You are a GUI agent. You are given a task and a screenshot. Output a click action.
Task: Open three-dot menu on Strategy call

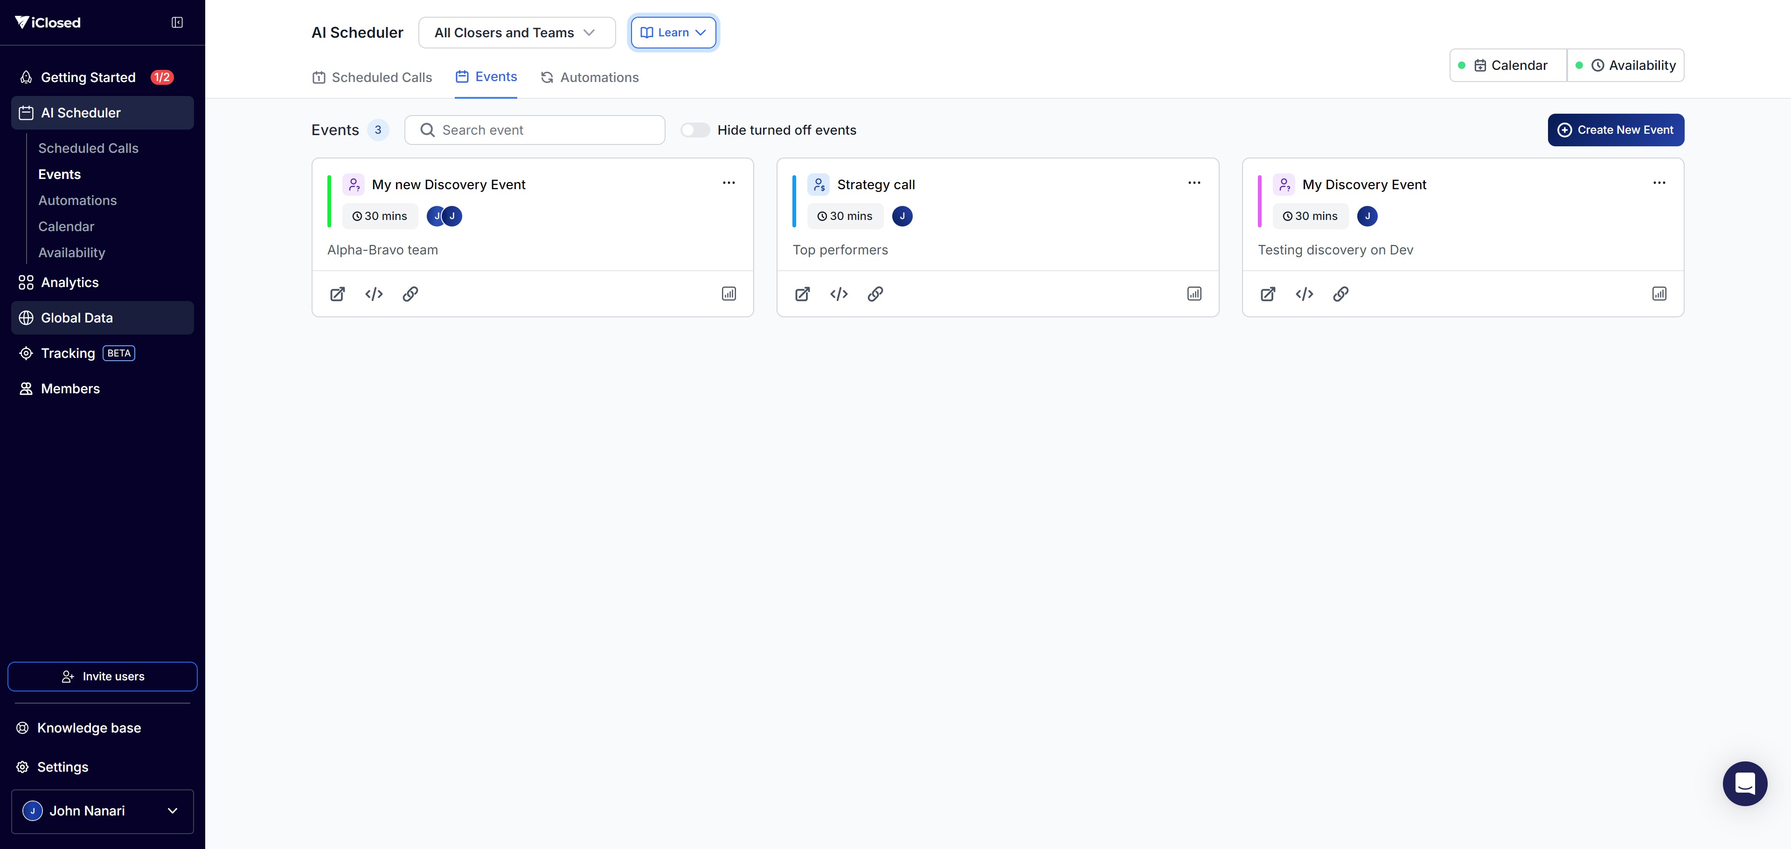tap(1194, 183)
